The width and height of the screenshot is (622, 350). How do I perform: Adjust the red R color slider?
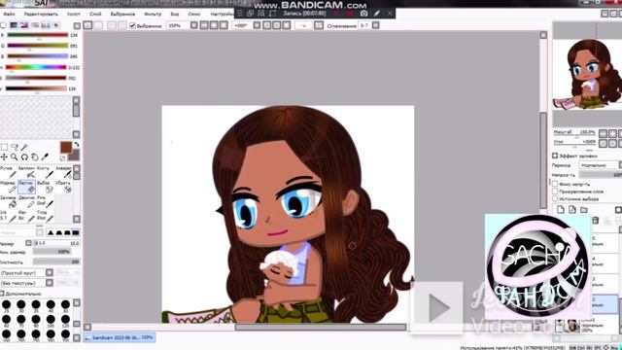[37, 35]
